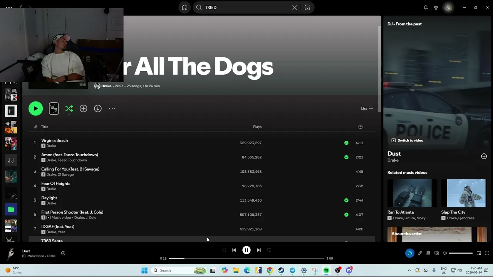Open the miniplayer
The image size is (493, 277).
(479, 253)
